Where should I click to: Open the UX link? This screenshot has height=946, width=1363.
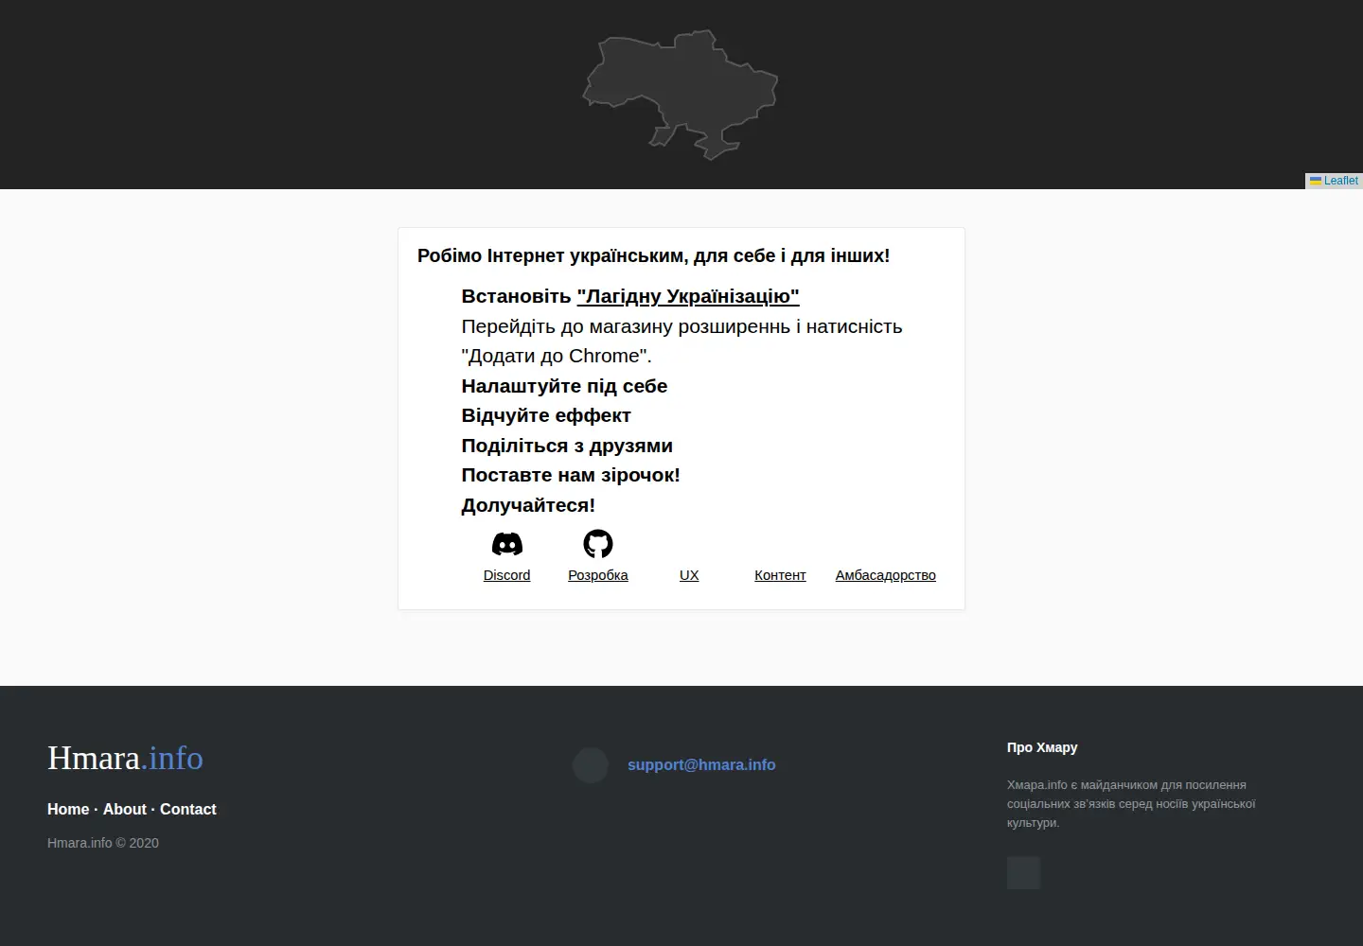(x=689, y=575)
